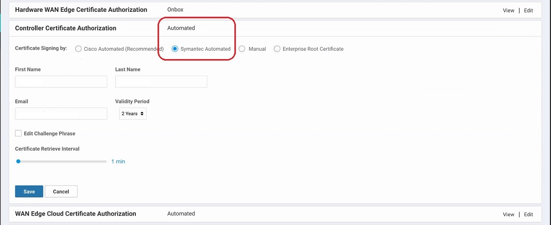Viewport: 551px width, 225px height.
Task: View Hardware WAN Edge Certificate Authorization
Action: [509, 10]
